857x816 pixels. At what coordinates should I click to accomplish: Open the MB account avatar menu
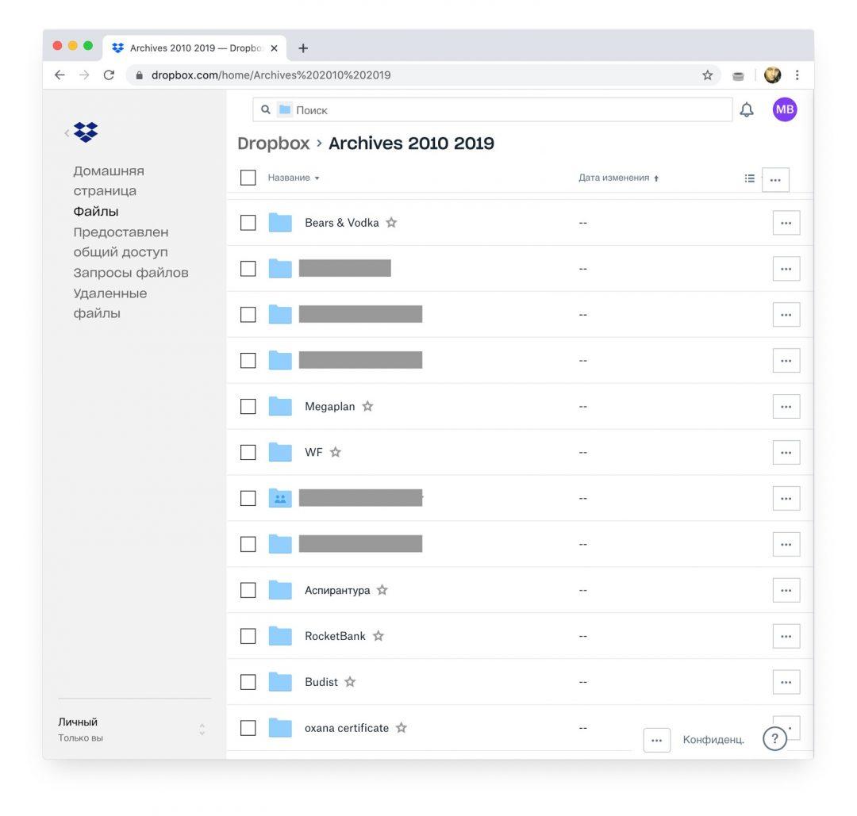pos(784,109)
